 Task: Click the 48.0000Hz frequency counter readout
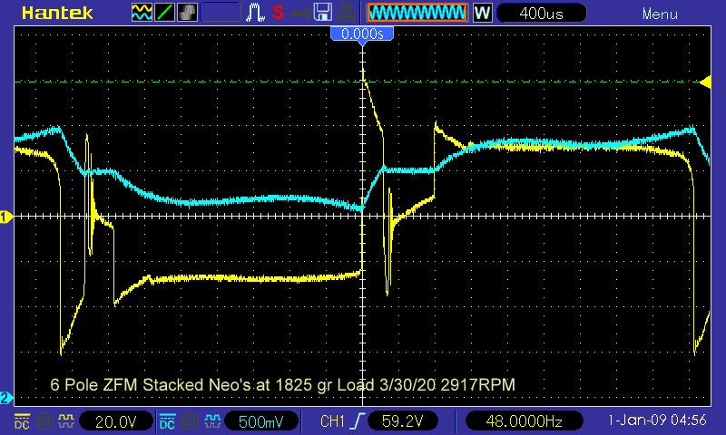524,421
